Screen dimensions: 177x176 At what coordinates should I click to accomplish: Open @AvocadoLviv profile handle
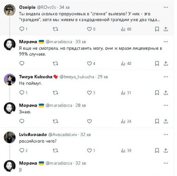click(x=62, y=135)
